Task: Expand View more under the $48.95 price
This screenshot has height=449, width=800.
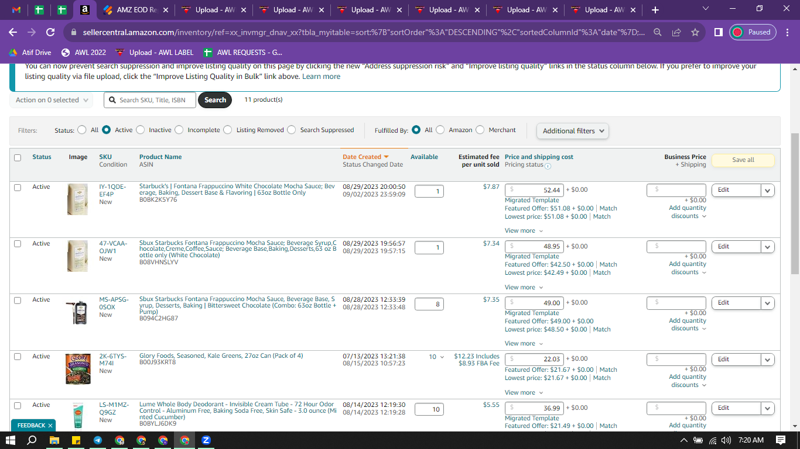Action: tap(524, 288)
